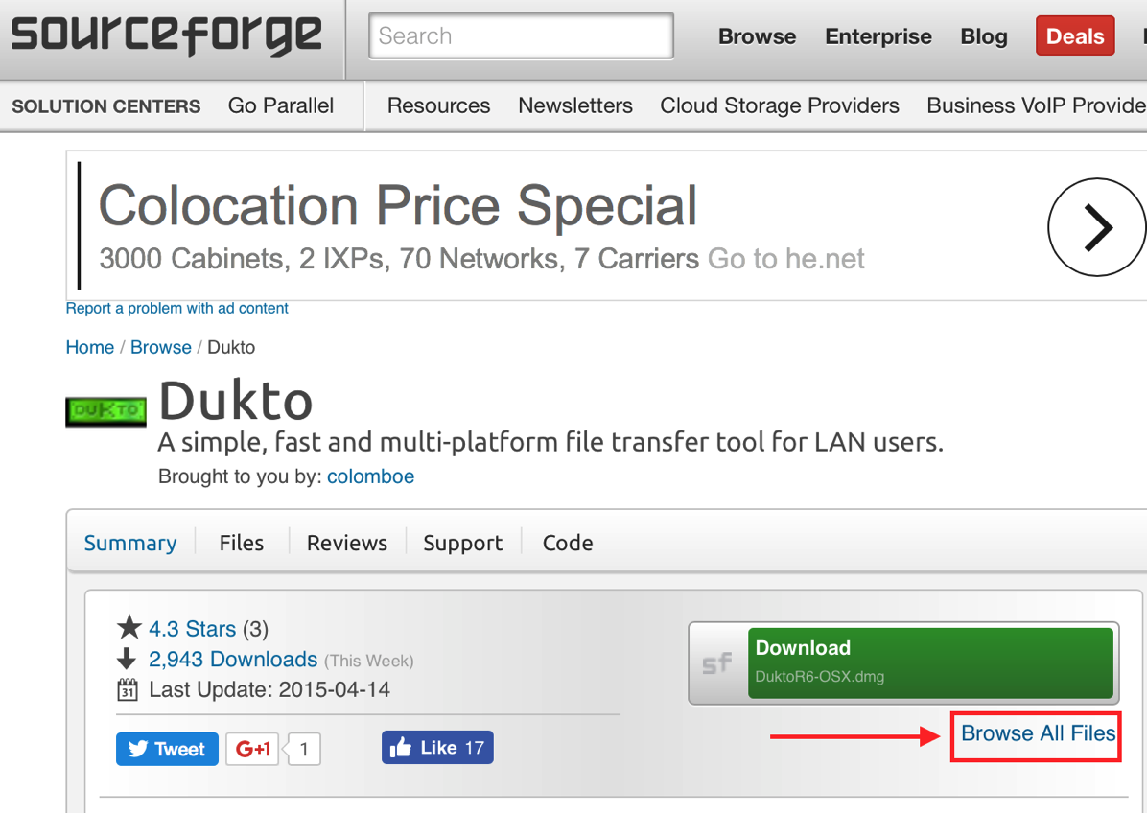Click Go to he.net ad link

[x=786, y=259]
